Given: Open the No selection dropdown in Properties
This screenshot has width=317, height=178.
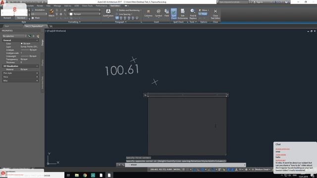Looking at the screenshot, I should (14, 36).
